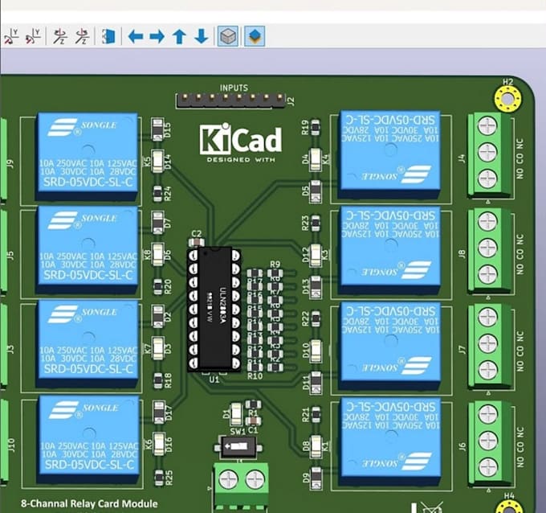546x513 pixels.
Task: Select the relay K1 on the board
Action: 391,442
